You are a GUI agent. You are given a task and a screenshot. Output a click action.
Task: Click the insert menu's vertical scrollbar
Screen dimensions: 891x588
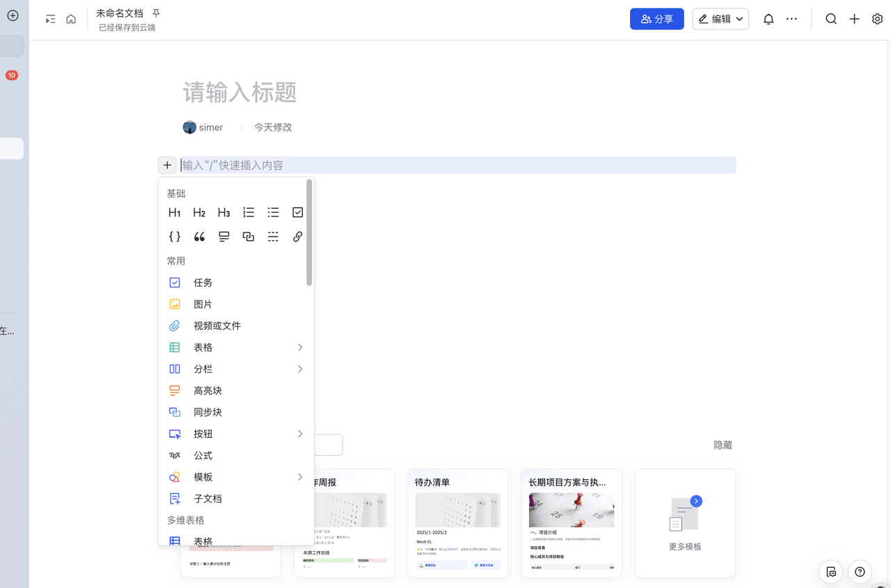309,232
